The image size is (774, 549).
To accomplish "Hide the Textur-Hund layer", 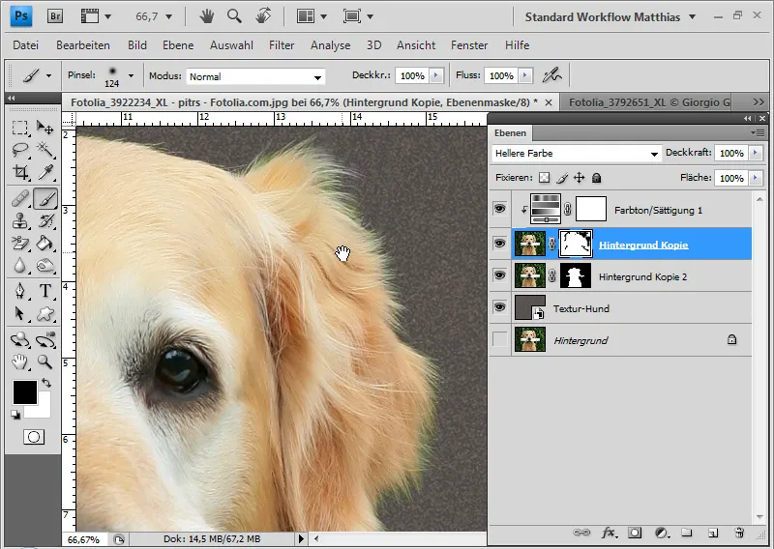I will [x=499, y=307].
